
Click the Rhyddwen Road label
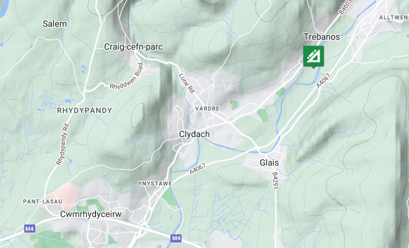click(x=127, y=76)
